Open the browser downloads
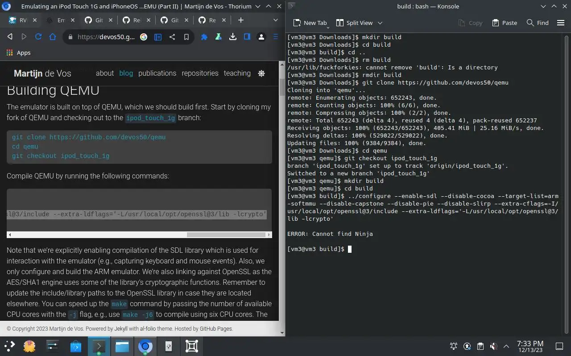This screenshot has width=571, height=356. pyautogui.click(x=233, y=37)
